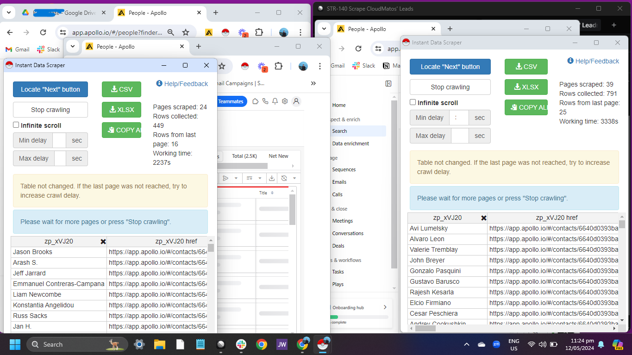This screenshot has width=632, height=355.
Task: Remove zp_xVJ20 column in right scraper window
Action: (x=483, y=218)
